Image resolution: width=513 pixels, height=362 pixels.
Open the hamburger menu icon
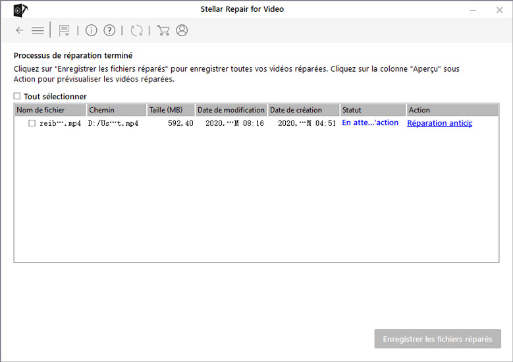[x=38, y=31]
